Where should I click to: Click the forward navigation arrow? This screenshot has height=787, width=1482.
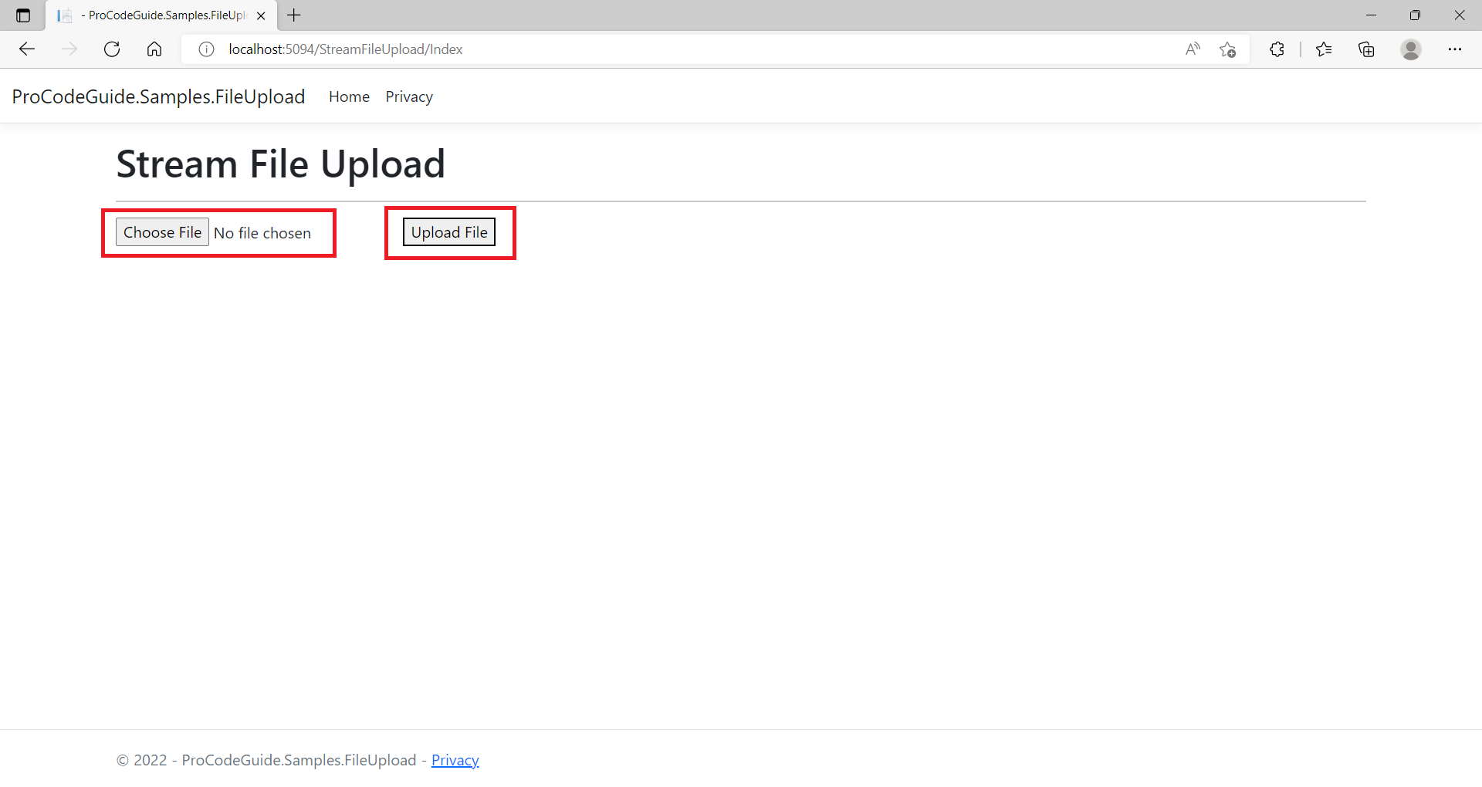(69, 49)
